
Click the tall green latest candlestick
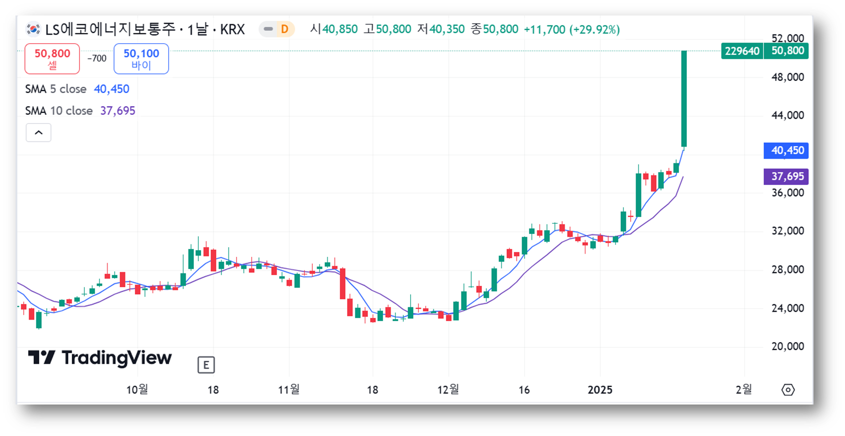click(684, 99)
